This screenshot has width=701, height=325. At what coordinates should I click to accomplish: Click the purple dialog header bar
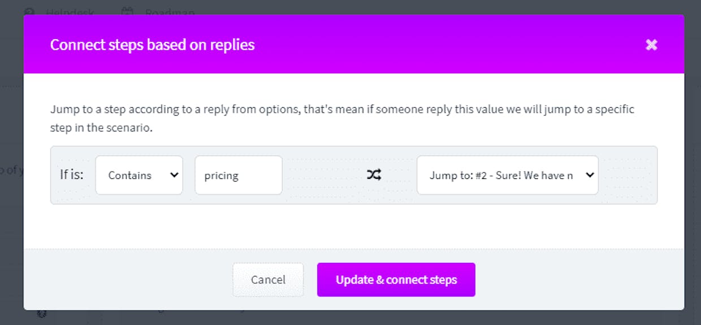[x=354, y=44]
